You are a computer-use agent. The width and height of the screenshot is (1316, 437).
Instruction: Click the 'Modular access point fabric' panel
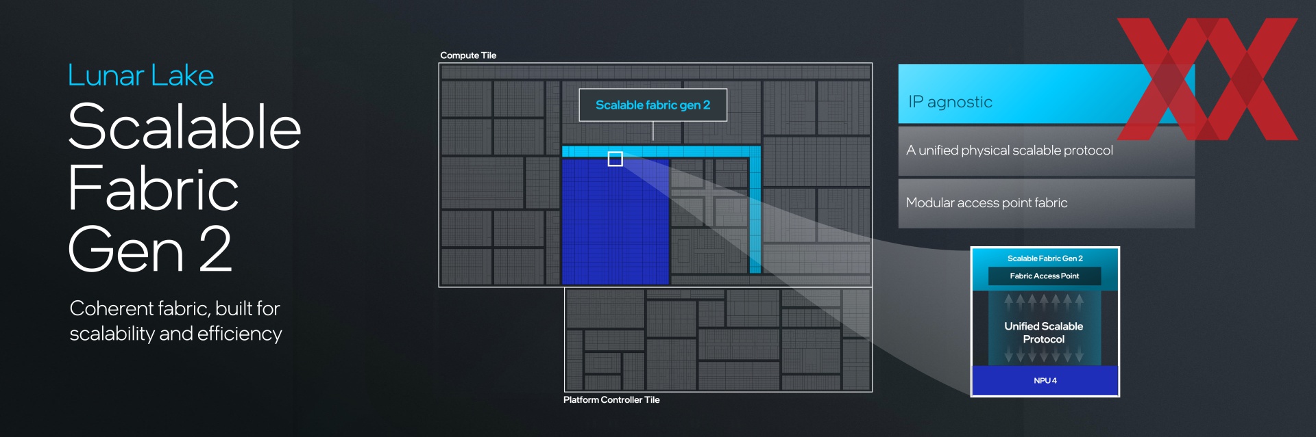1046,204
